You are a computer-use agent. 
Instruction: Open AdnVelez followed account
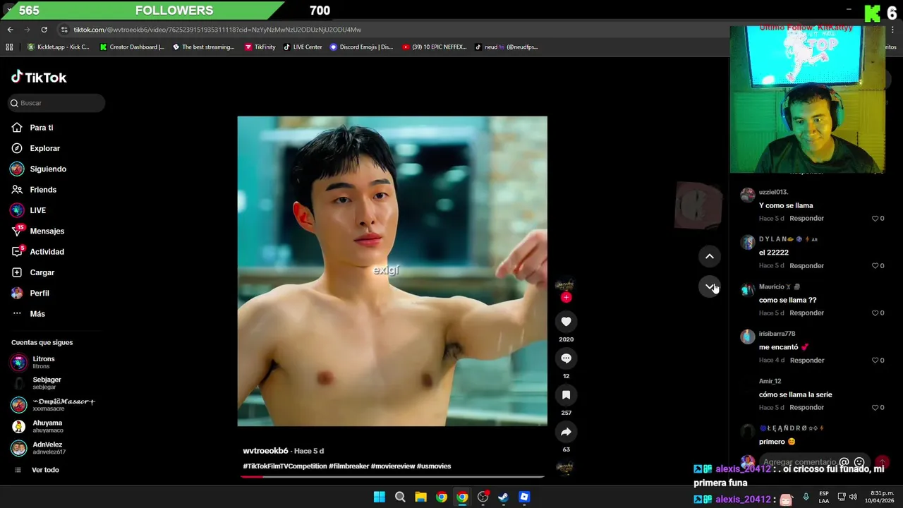47,448
